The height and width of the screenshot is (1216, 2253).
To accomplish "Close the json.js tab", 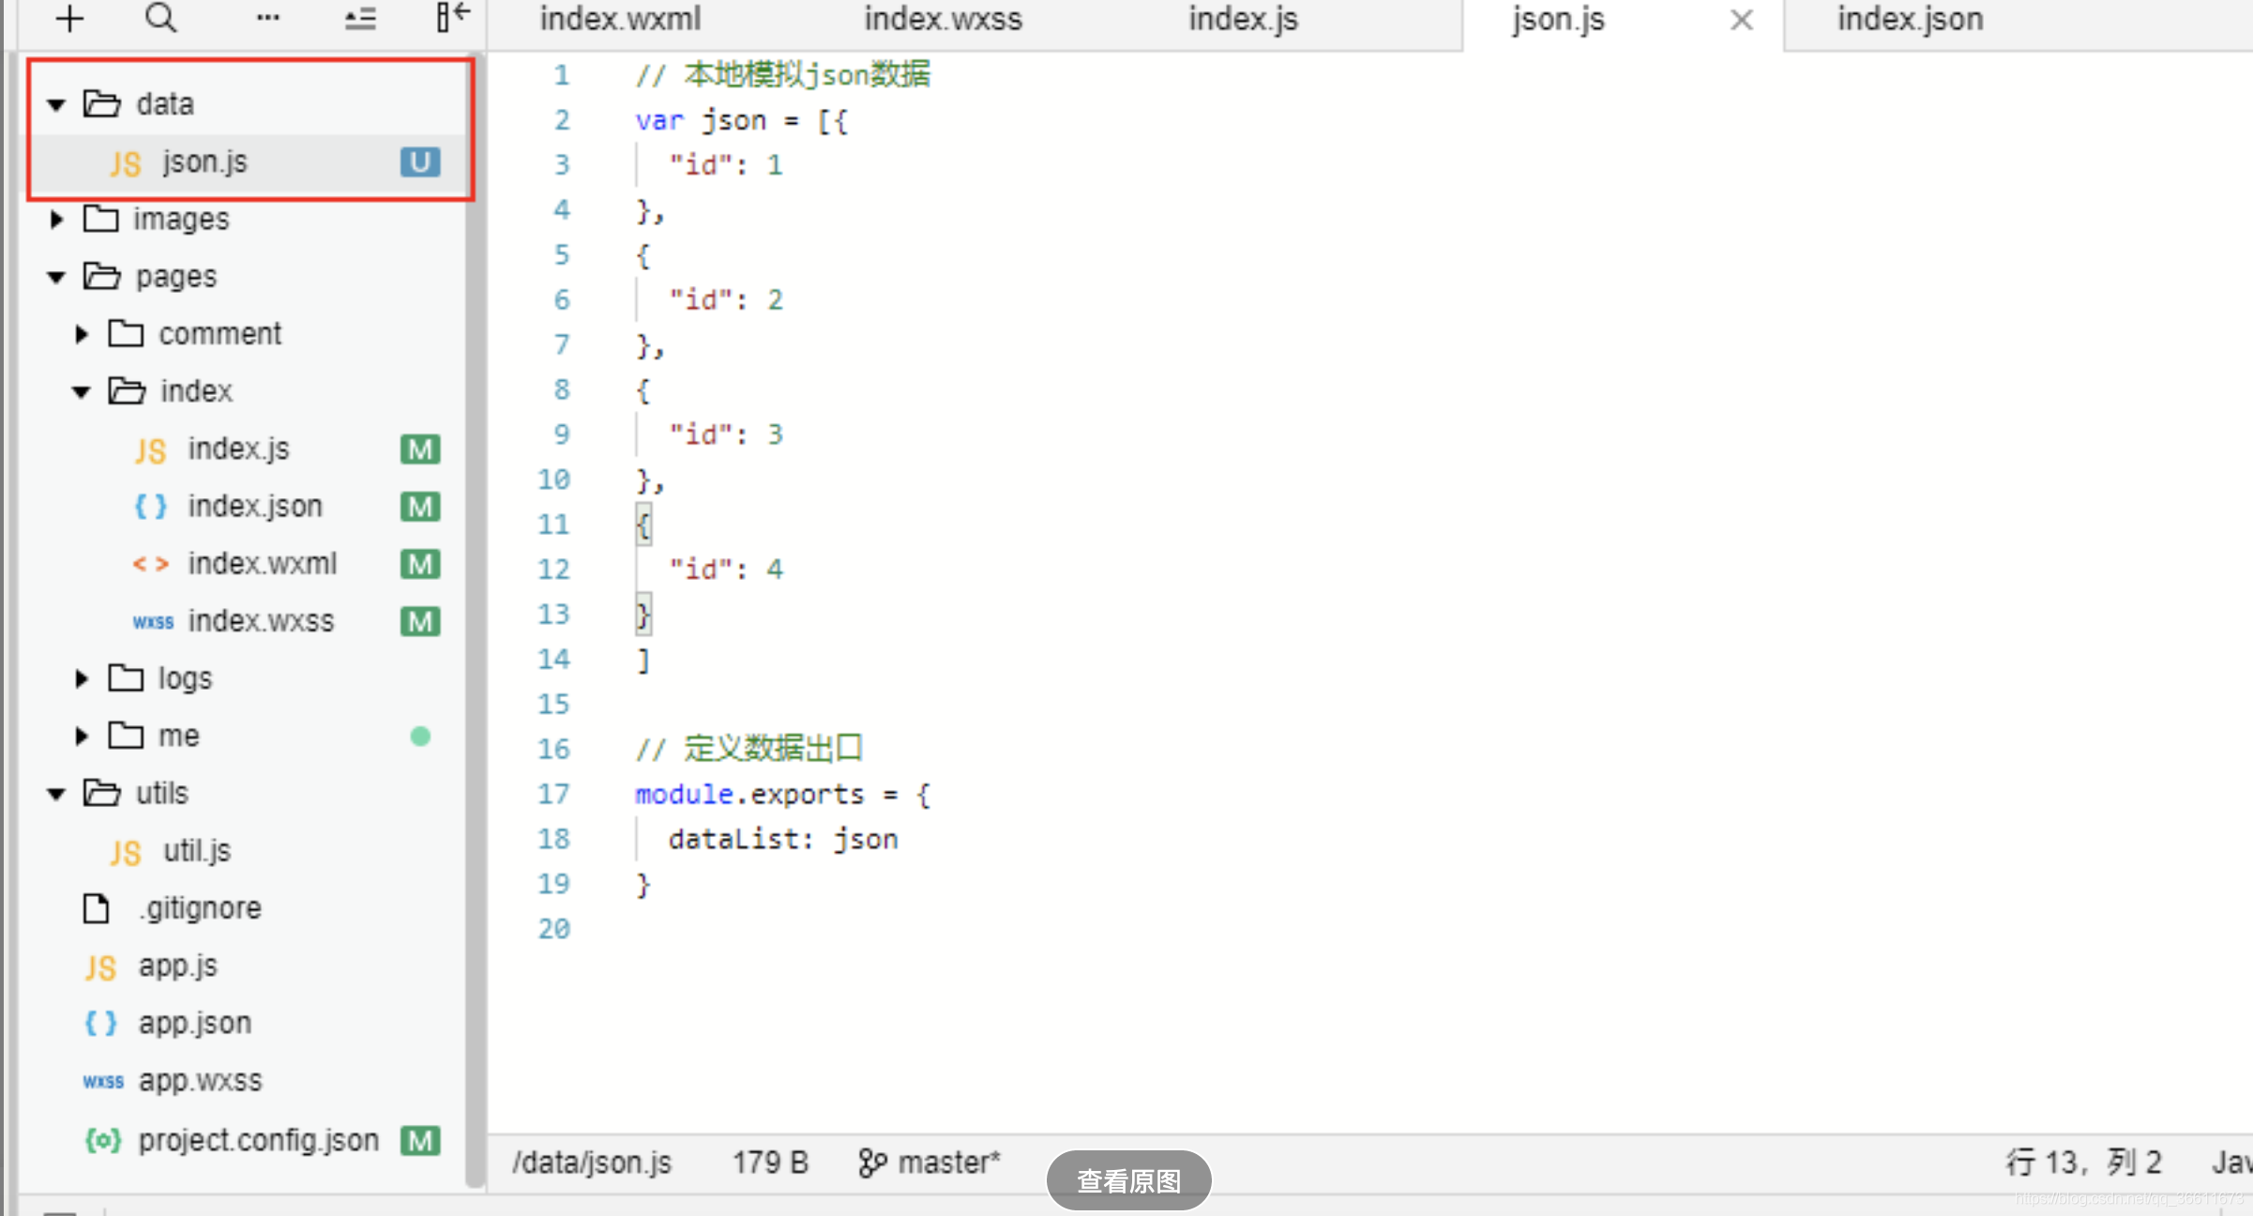I will [1741, 20].
